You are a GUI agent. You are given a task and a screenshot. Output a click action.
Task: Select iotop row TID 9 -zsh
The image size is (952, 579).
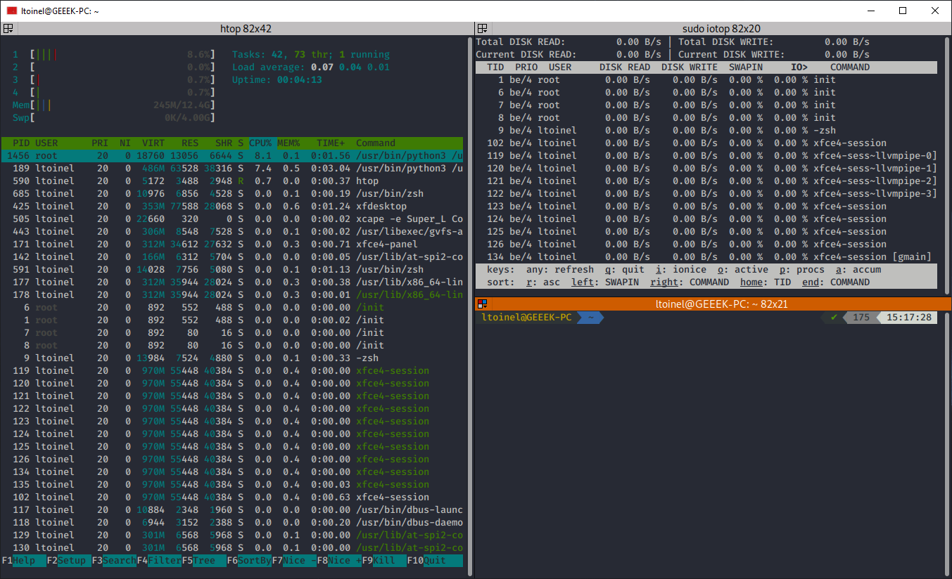tap(706, 130)
